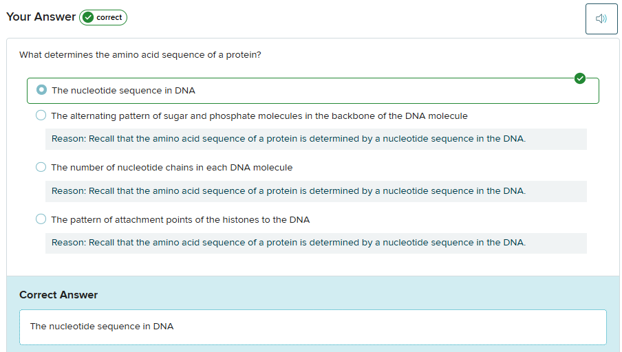Click the green checkmark in the correct badge

pyautogui.click(x=88, y=18)
